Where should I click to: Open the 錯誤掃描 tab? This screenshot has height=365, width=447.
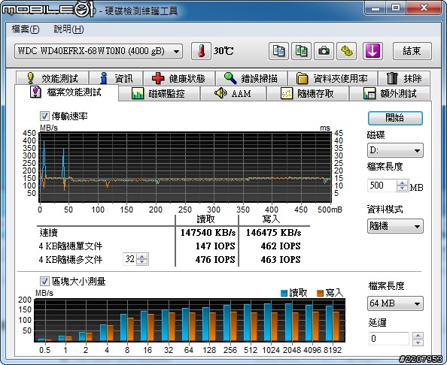[x=251, y=78]
